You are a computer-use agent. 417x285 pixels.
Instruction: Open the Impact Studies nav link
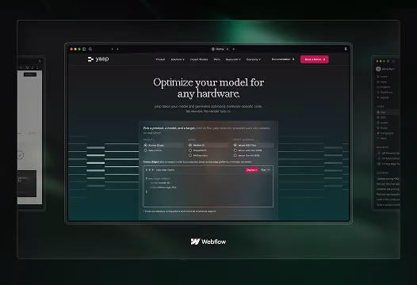coord(199,59)
